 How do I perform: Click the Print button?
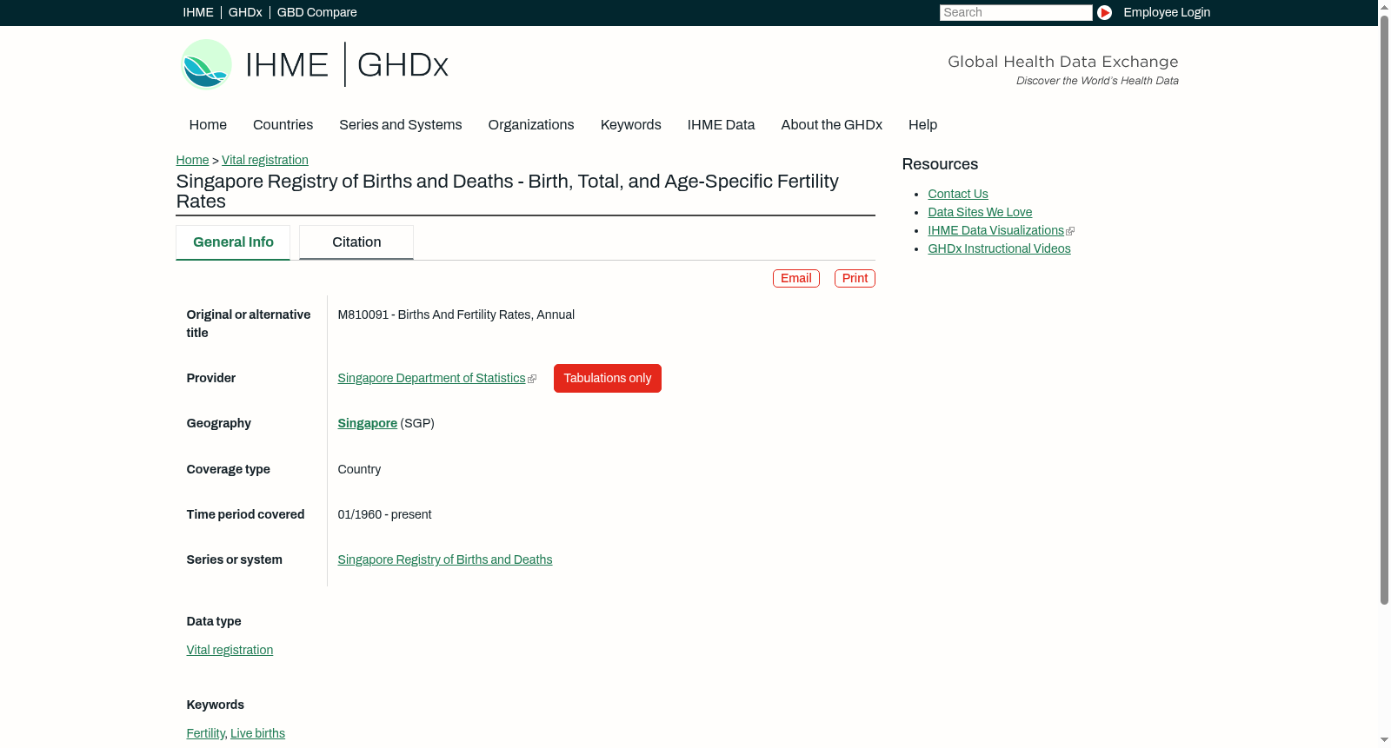point(855,278)
